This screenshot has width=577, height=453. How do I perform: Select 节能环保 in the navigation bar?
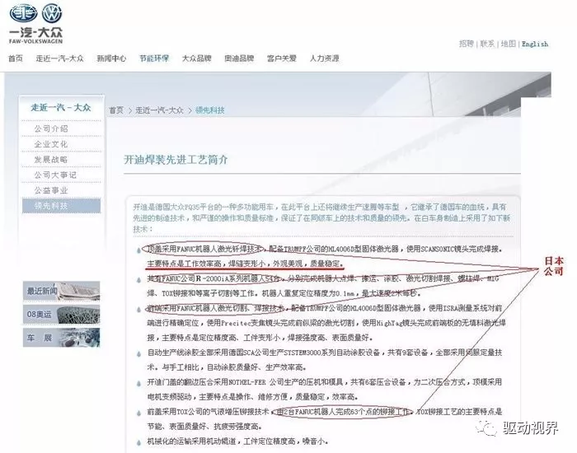pyautogui.click(x=153, y=58)
